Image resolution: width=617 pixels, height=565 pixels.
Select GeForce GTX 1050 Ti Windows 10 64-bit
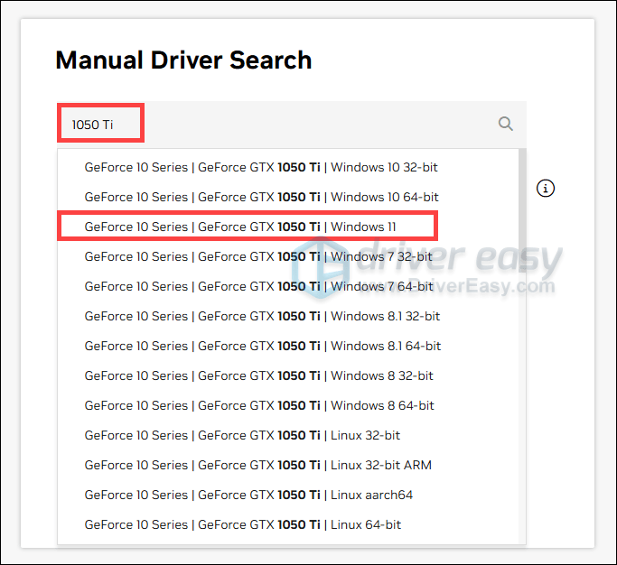261,197
